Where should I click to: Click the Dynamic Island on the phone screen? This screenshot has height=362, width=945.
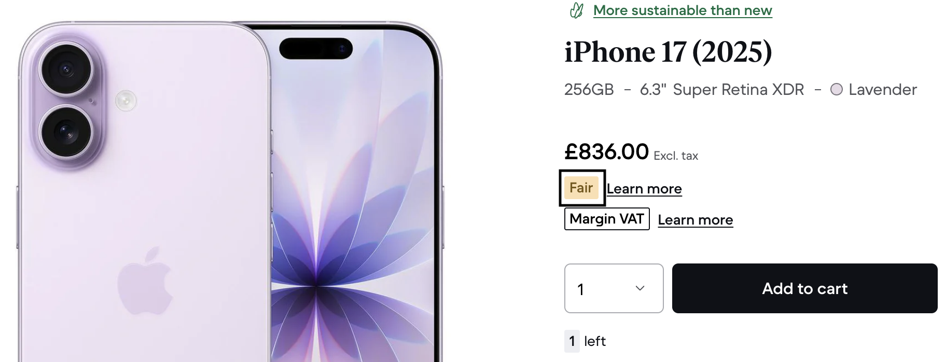pyautogui.click(x=316, y=49)
